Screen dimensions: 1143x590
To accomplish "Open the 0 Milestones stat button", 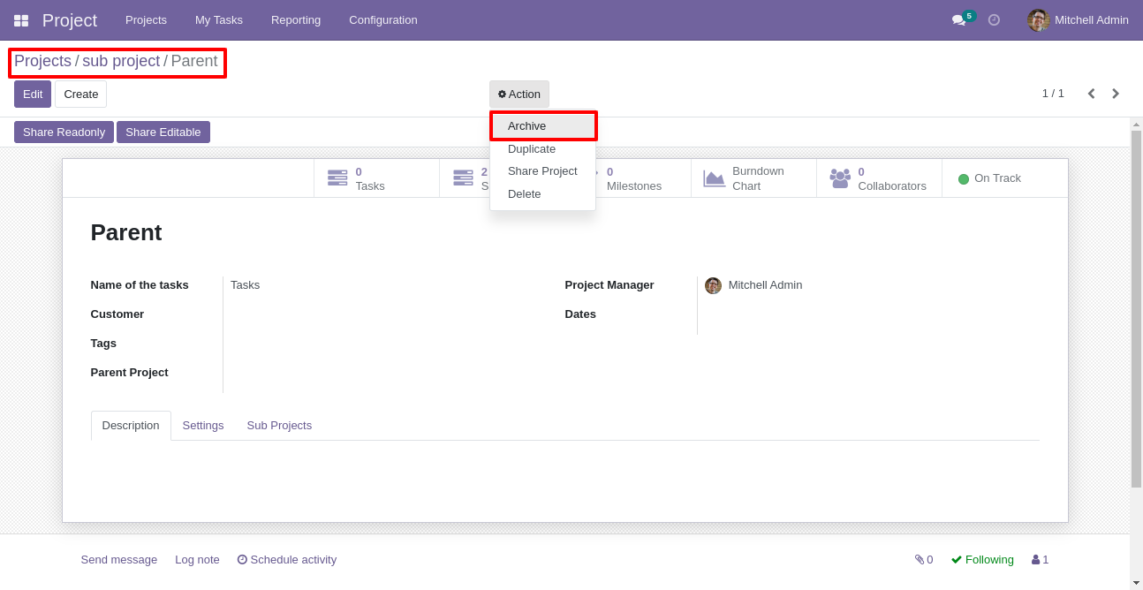I will tap(643, 178).
